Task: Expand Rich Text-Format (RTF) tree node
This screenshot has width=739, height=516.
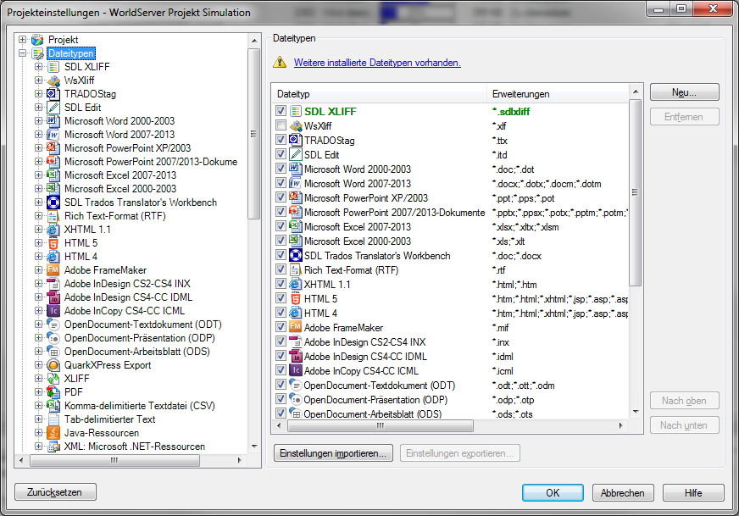Action: point(39,216)
